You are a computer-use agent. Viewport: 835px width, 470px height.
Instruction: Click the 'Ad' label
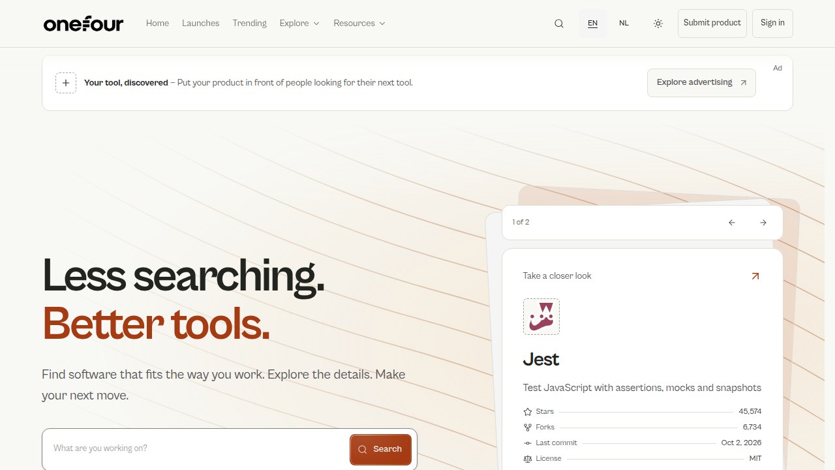pos(778,68)
